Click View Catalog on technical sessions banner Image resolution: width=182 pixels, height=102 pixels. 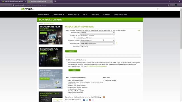coord(45,79)
